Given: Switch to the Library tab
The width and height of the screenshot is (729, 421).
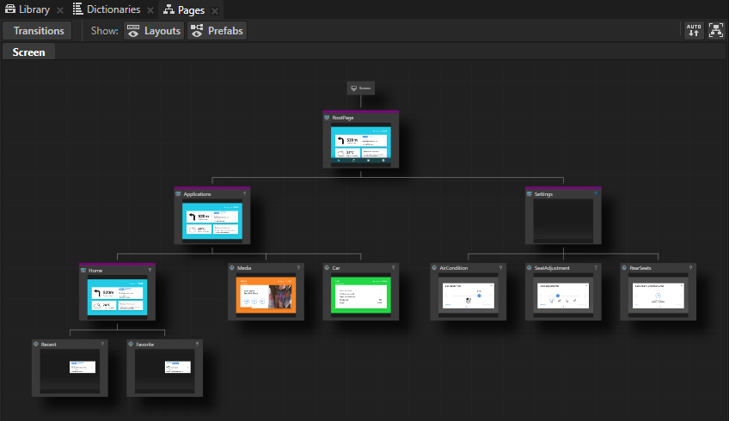Looking at the screenshot, I should click(28, 9).
